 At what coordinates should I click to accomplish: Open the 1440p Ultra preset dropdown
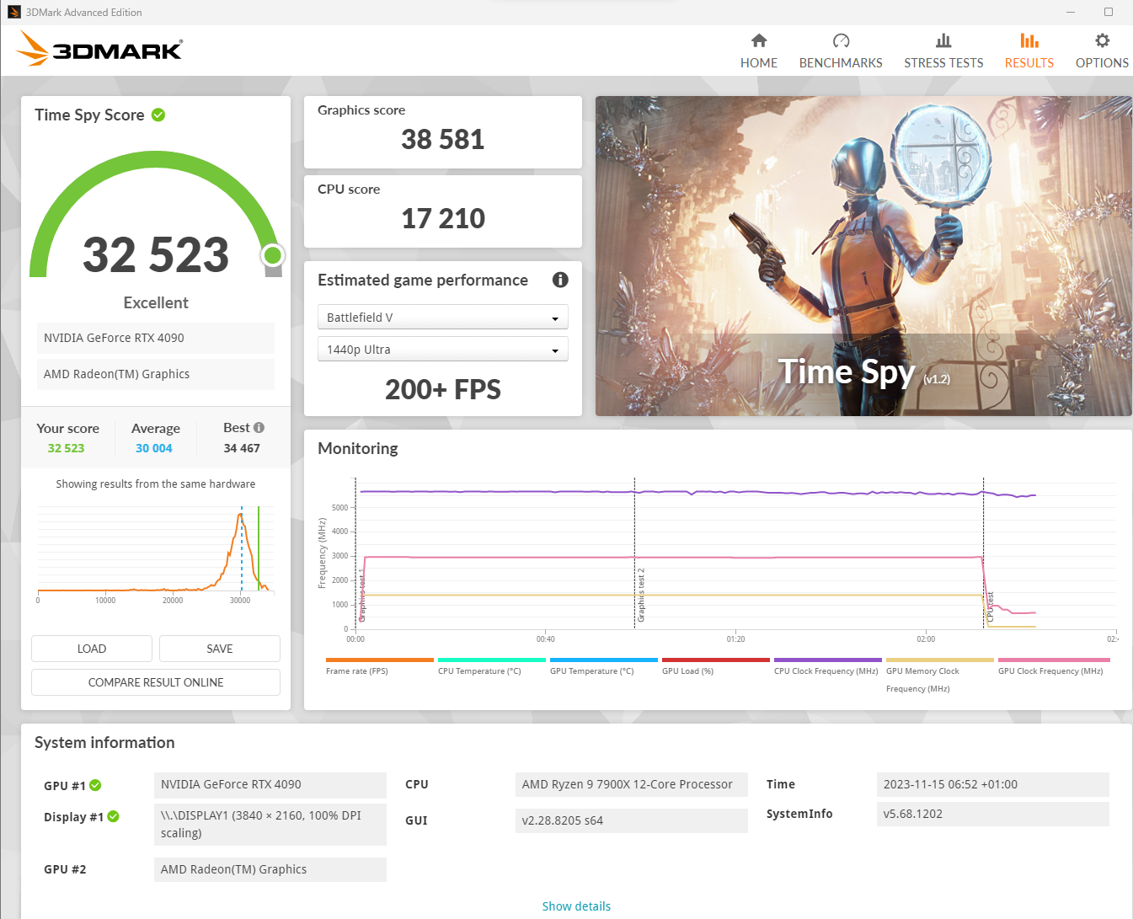pos(443,349)
